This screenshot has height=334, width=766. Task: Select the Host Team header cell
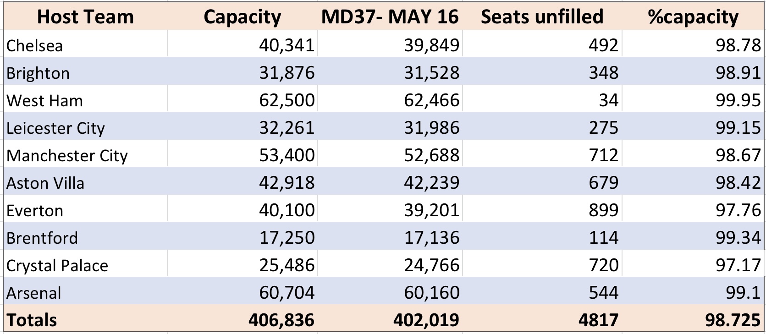click(x=85, y=17)
